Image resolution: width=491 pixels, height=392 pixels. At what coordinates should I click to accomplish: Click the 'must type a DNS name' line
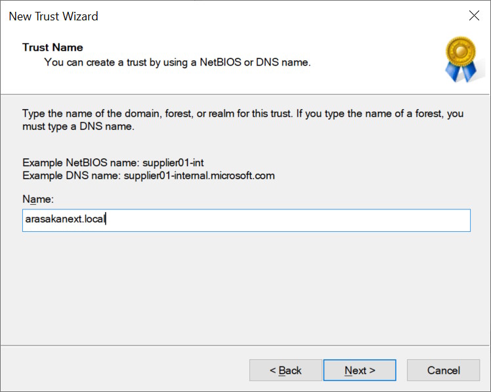(78, 126)
